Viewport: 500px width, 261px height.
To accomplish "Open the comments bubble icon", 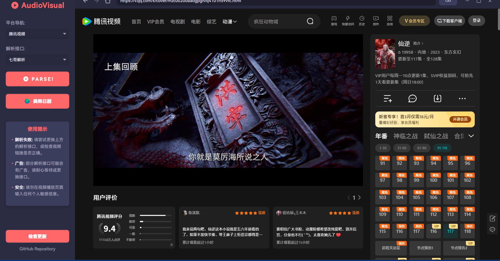I will pyautogui.click(x=412, y=98).
